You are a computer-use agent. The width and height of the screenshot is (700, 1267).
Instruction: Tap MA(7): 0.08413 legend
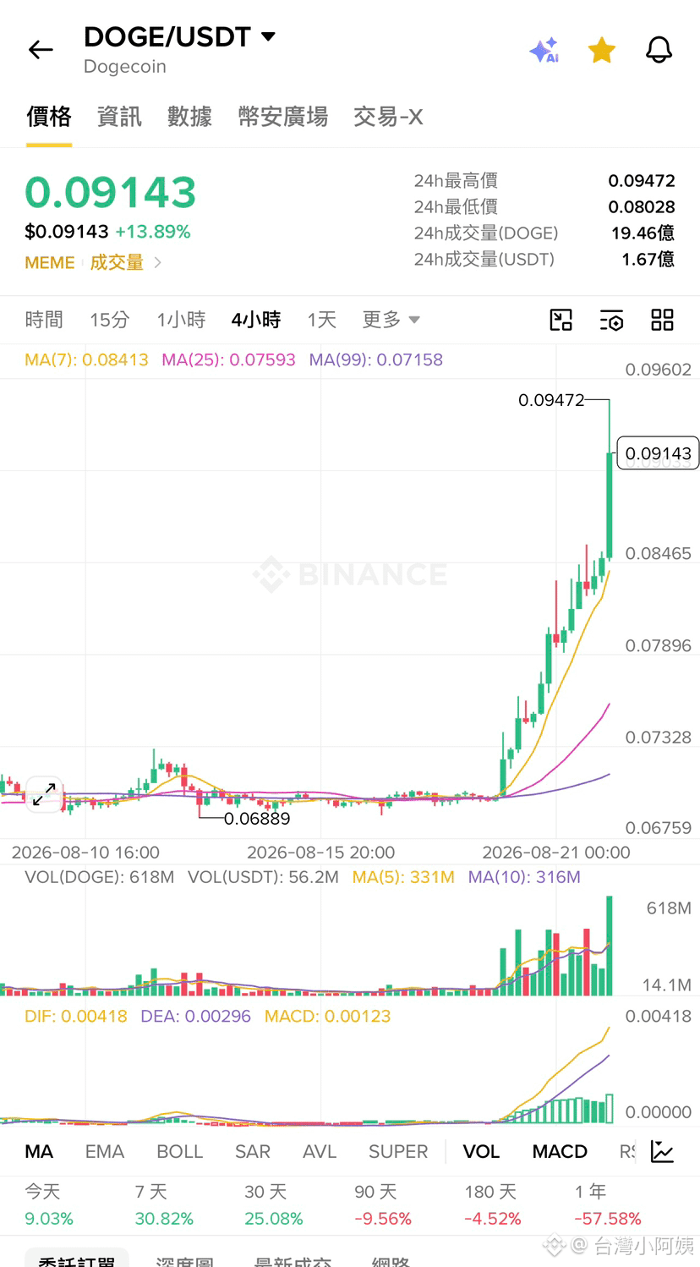[x=86, y=359]
